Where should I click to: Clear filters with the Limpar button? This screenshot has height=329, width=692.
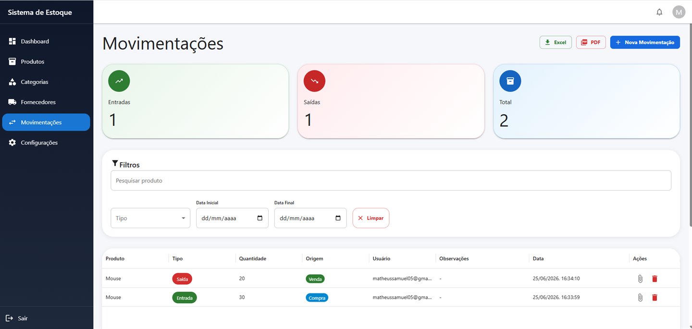(371, 218)
